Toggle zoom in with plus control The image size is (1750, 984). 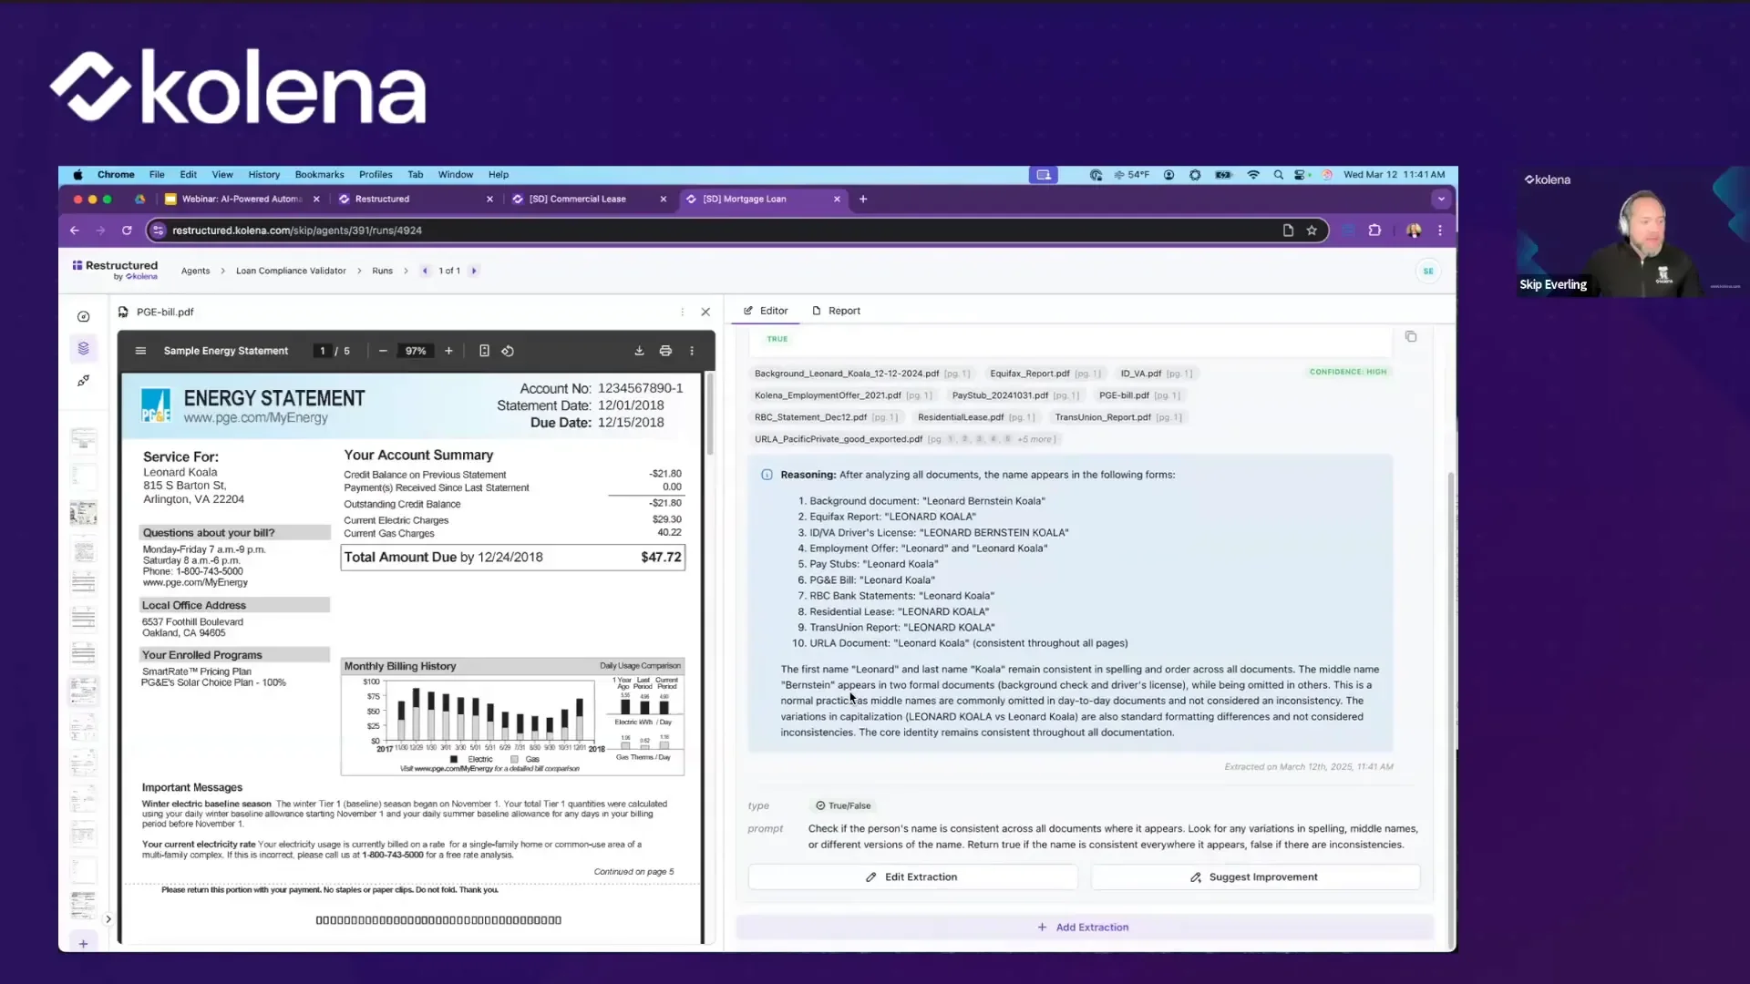(448, 351)
